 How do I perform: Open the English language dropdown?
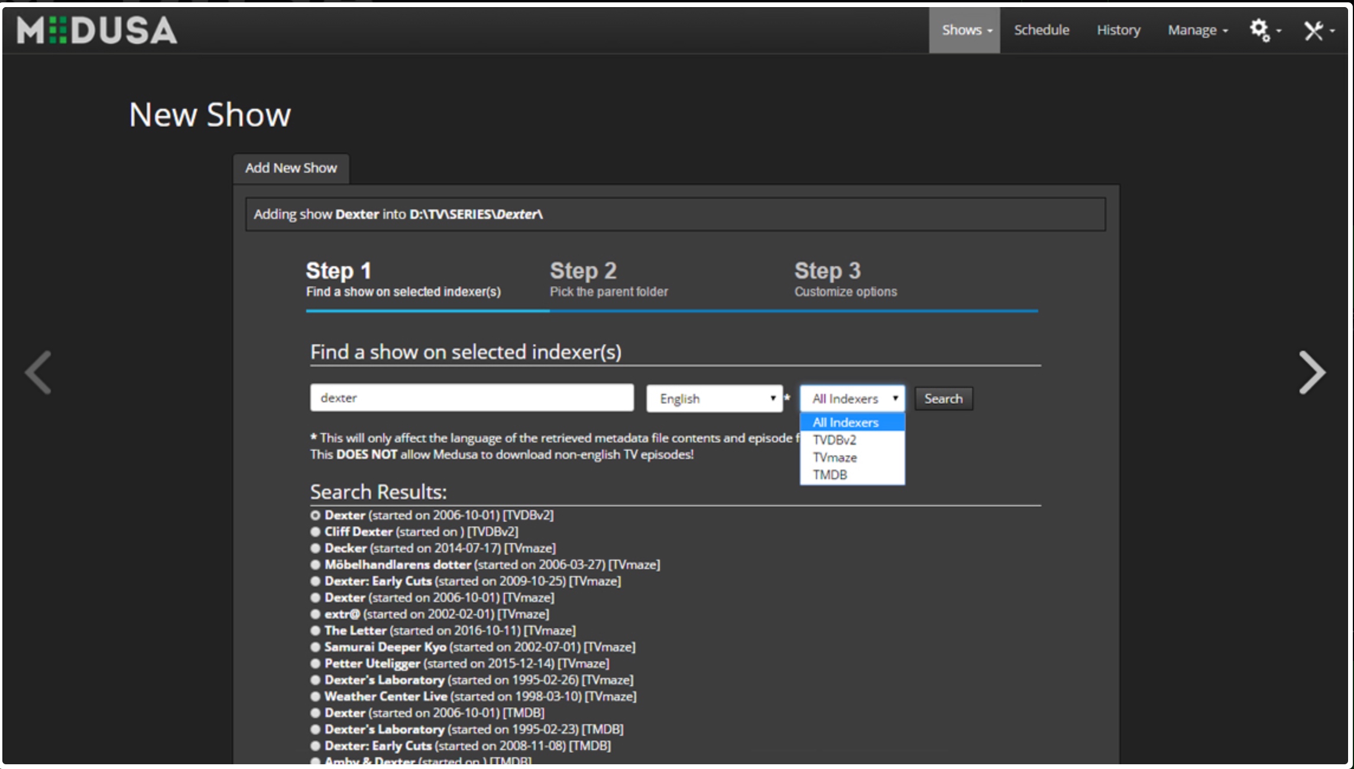tap(714, 399)
